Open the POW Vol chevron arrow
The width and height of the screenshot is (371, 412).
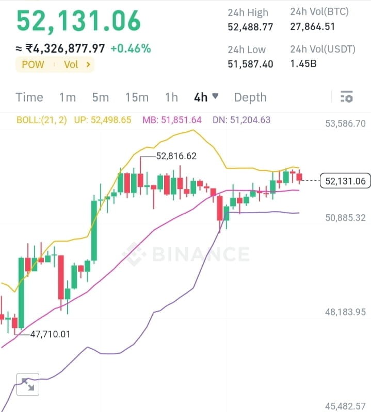(x=88, y=64)
